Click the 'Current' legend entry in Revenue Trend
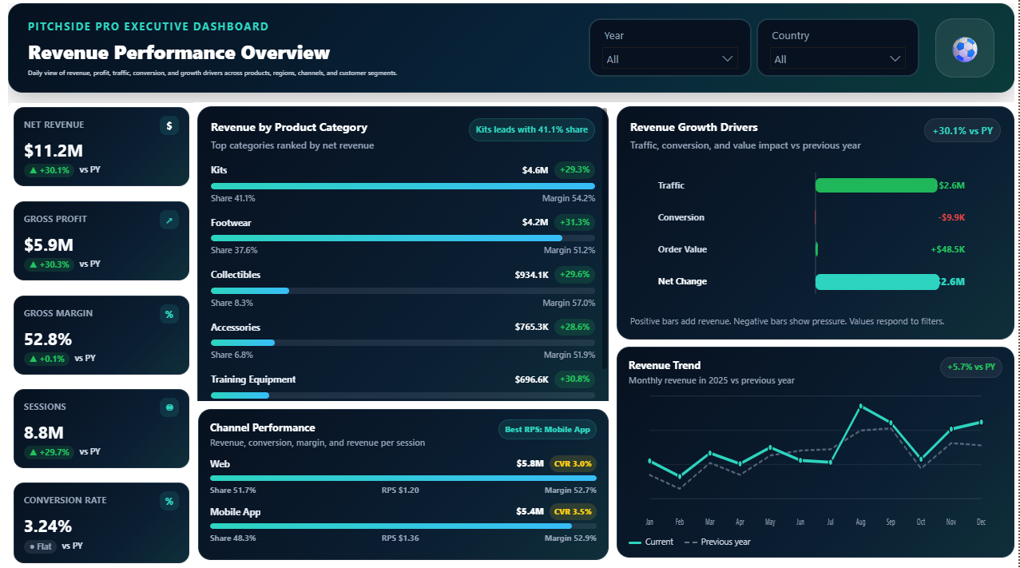The image size is (1020, 568). 651,542
